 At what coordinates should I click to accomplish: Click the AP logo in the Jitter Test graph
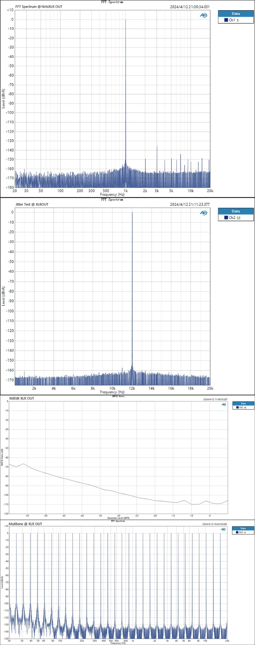(203, 213)
